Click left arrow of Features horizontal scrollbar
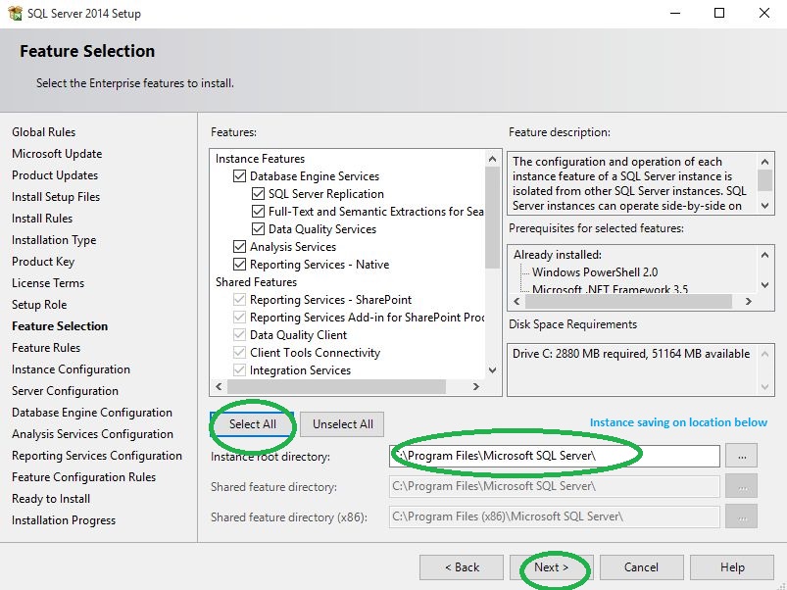This screenshot has height=590, width=787. coord(219,386)
